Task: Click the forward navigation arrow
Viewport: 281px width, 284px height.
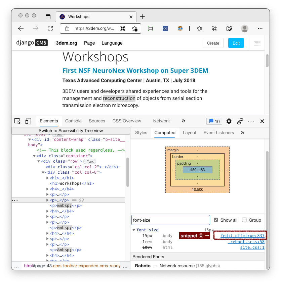Action: (36, 29)
